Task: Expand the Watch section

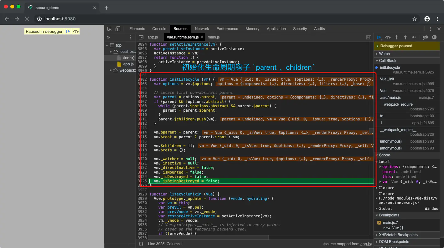Action: click(x=384, y=54)
